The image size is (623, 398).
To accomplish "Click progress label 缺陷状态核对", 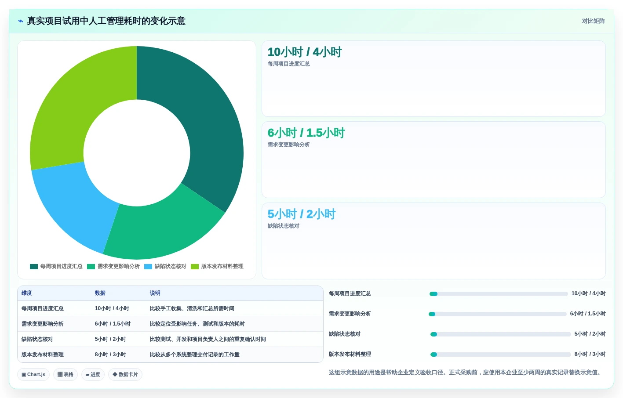I will (x=345, y=334).
